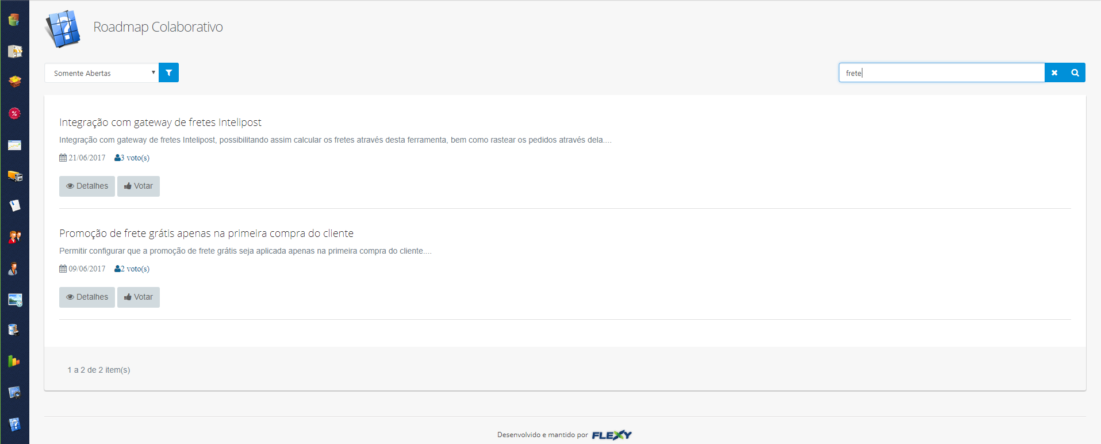Apply the filter with the funnel button

pos(168,72)
